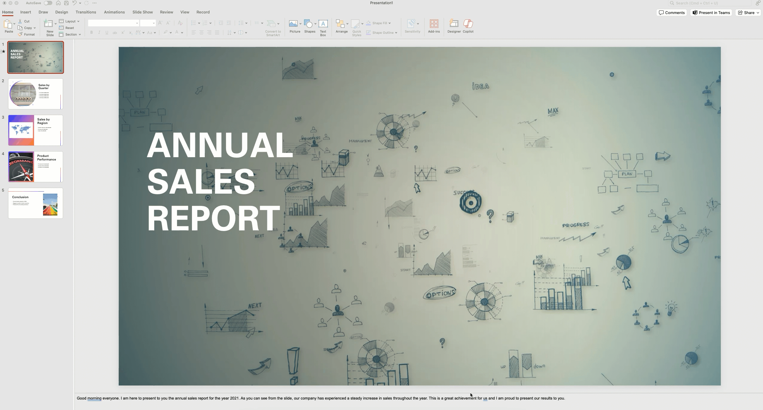Open the Shapes gallery icon

(x=308, y=24)
